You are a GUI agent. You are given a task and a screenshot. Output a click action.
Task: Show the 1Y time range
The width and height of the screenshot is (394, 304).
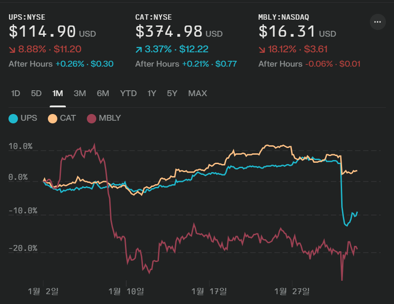[x=151, y=93]
